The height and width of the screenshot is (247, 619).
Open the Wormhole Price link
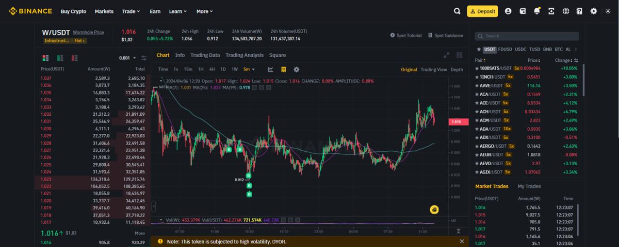(88, 32)
